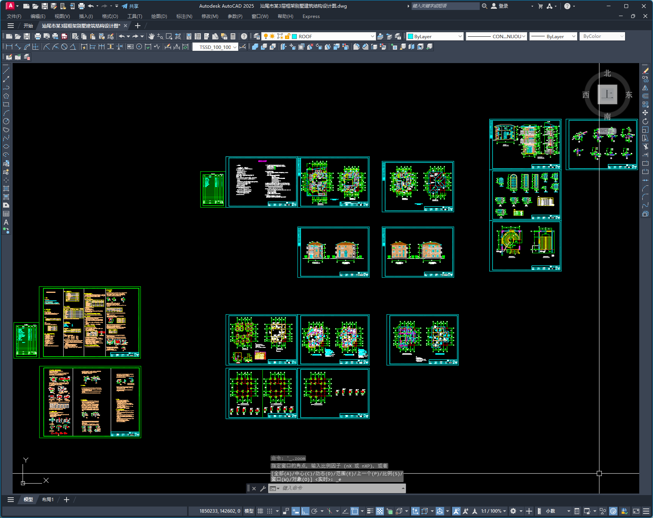Click the 北 direction on ViewCube compass

coord(607,73)
